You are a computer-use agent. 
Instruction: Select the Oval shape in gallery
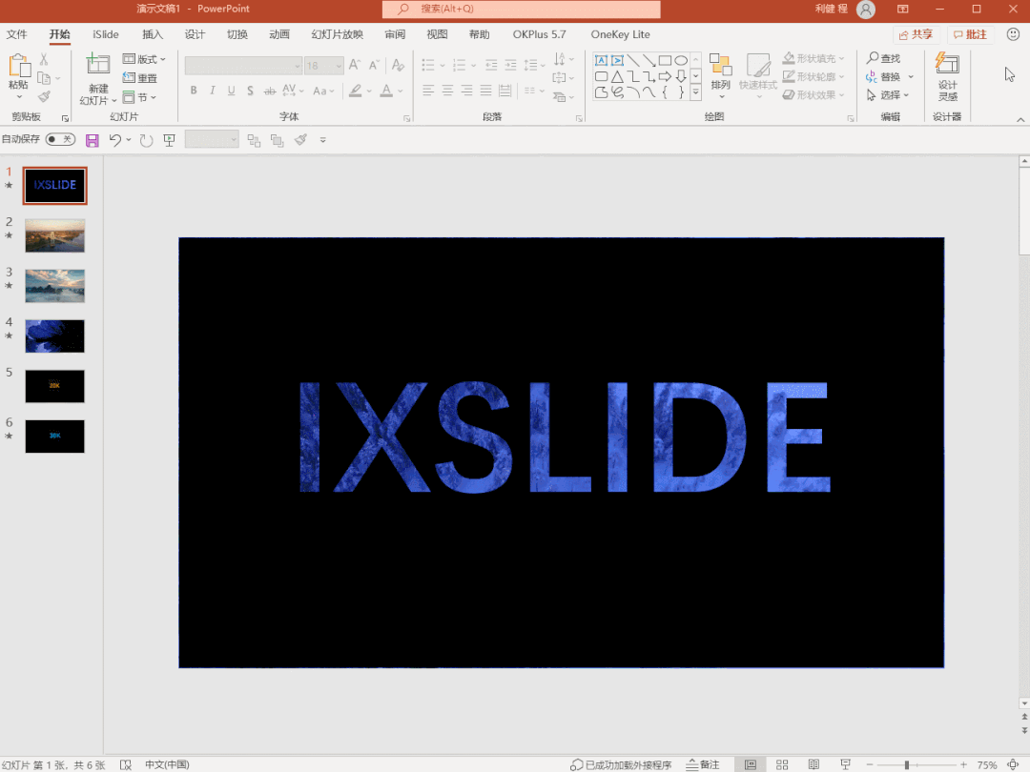[681, 60]
